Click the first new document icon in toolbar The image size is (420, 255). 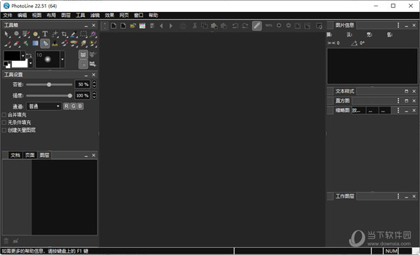point(113,26)
